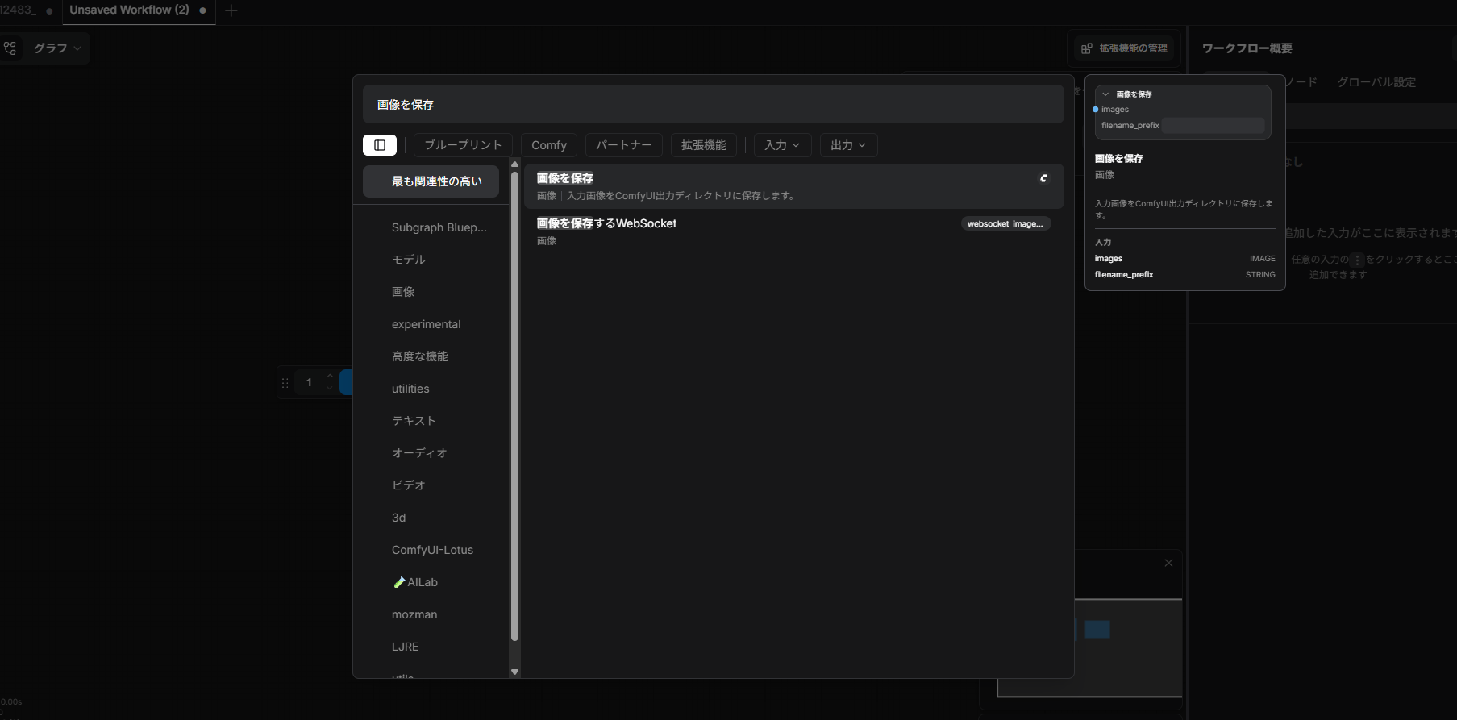1457x720 pixels.
Task: Select the 最も関連性の高い category
Action: (431, 181)
